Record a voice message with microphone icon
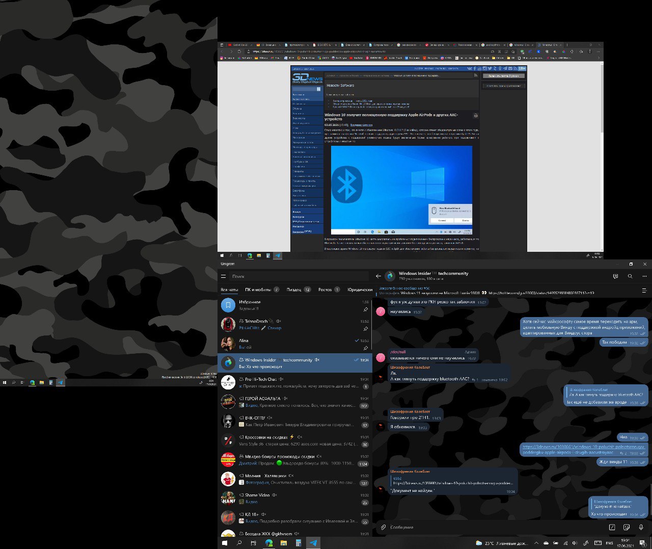Image resolution: width=652 pixels, height=549 pixels. (641, 527)
